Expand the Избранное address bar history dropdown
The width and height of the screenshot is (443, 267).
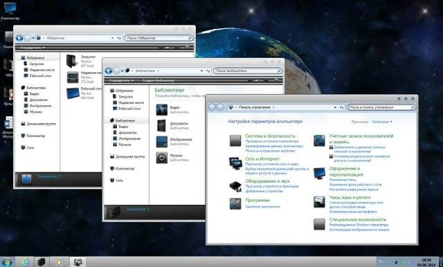tap(112, 38)
